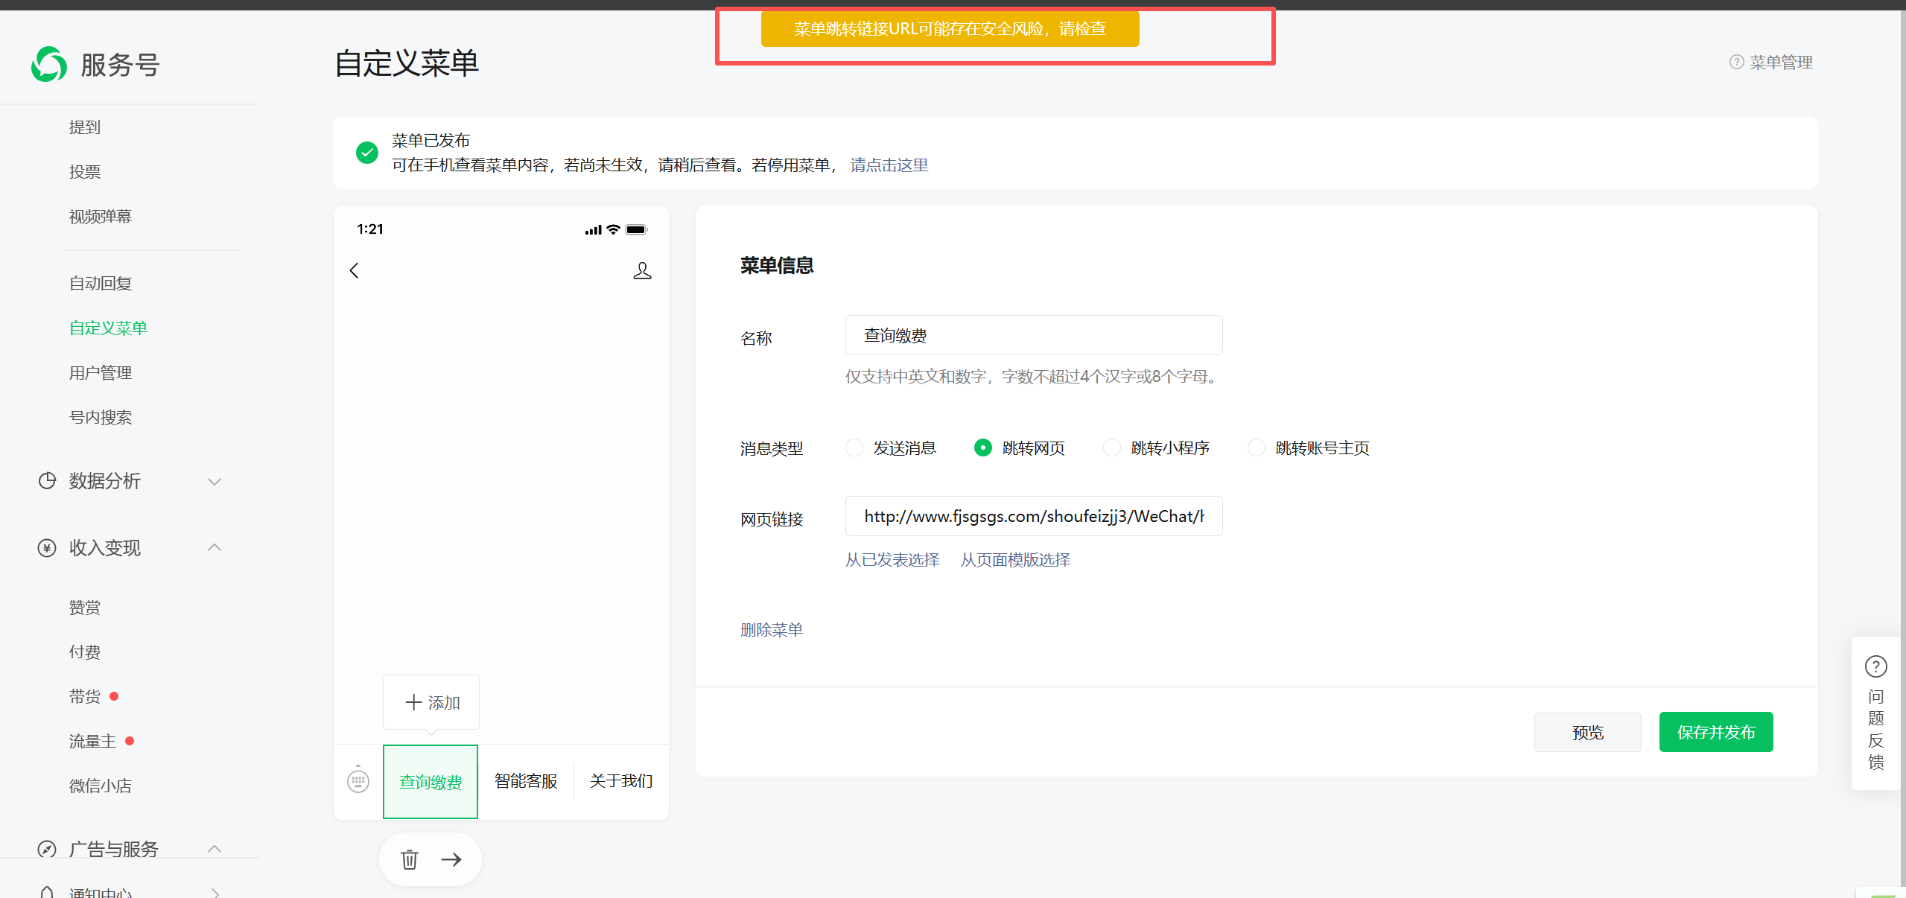Expand the 数据分析 sidebar section
The height and width of the screenshot is (898, 1906).
coord(215,481)
